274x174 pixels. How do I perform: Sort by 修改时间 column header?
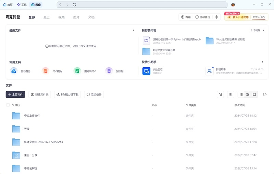click(239, 105)
